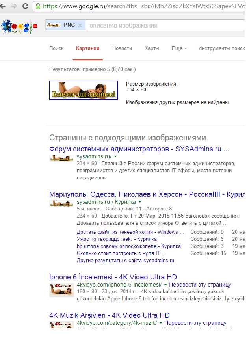Click the sysadmins.ru/ green URL text
Viewport: 249px width, 339px height.
[x=94, y=156]
